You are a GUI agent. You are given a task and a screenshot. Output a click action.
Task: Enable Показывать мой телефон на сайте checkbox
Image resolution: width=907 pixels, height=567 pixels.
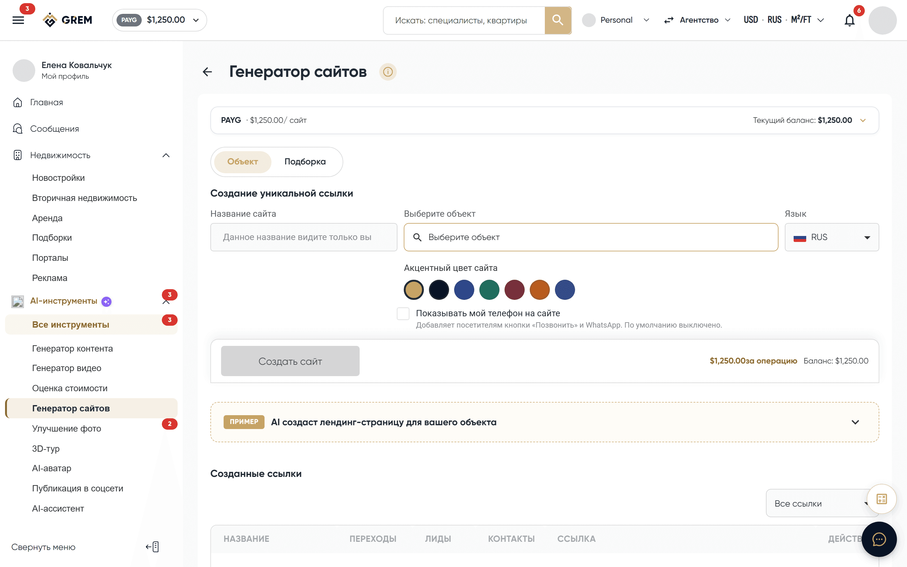pyautogui.click(x=403, y=313)
